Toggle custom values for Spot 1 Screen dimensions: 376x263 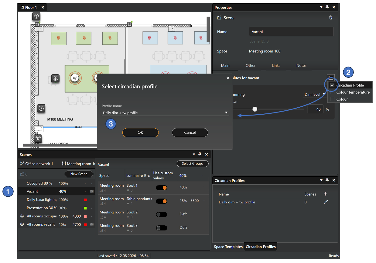click(162, 188)
